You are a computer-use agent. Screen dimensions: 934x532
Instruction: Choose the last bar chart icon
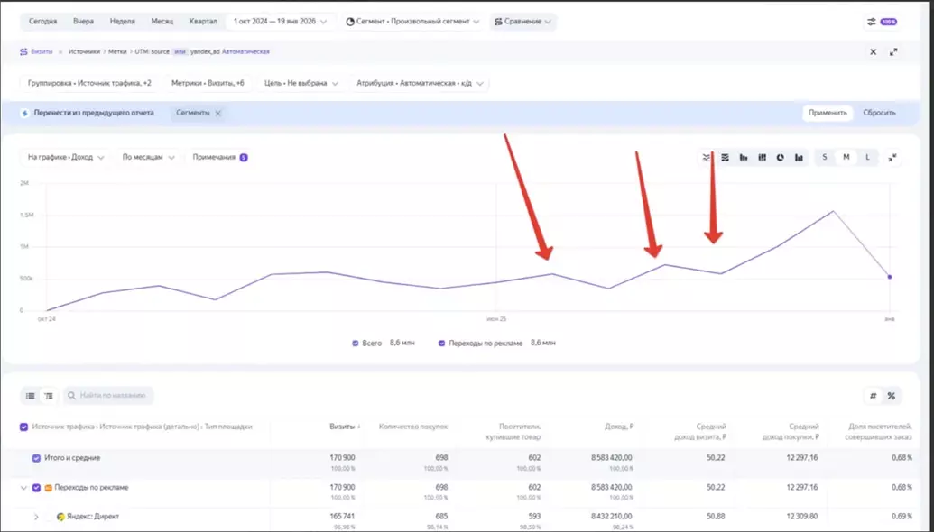point(800,158)
